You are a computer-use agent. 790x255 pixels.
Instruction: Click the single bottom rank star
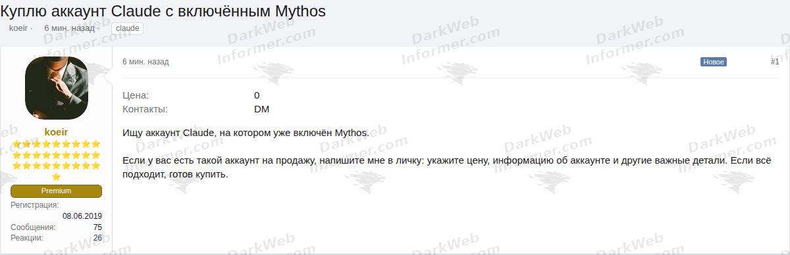pos(56,177)
